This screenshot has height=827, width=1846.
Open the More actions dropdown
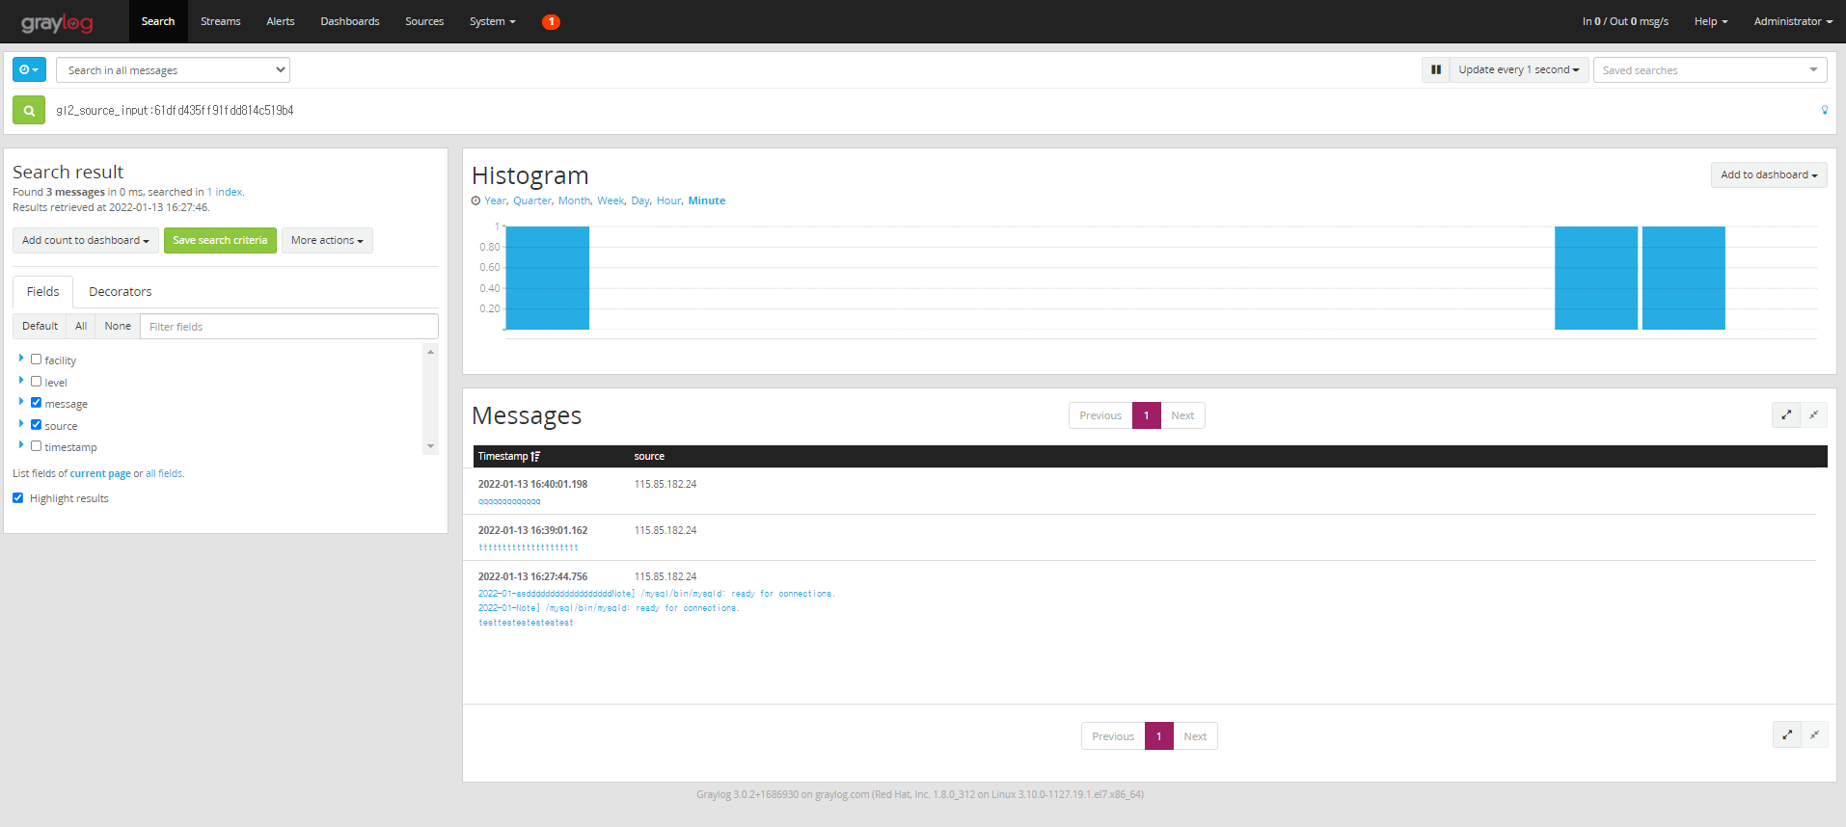[327, 240]
